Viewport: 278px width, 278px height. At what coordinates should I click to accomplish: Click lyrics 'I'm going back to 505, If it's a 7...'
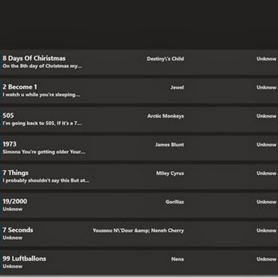pyautogui.click(x=42, y=123)
